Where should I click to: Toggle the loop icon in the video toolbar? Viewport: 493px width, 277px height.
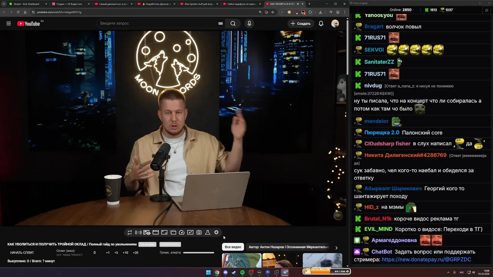tap(129, 232)
